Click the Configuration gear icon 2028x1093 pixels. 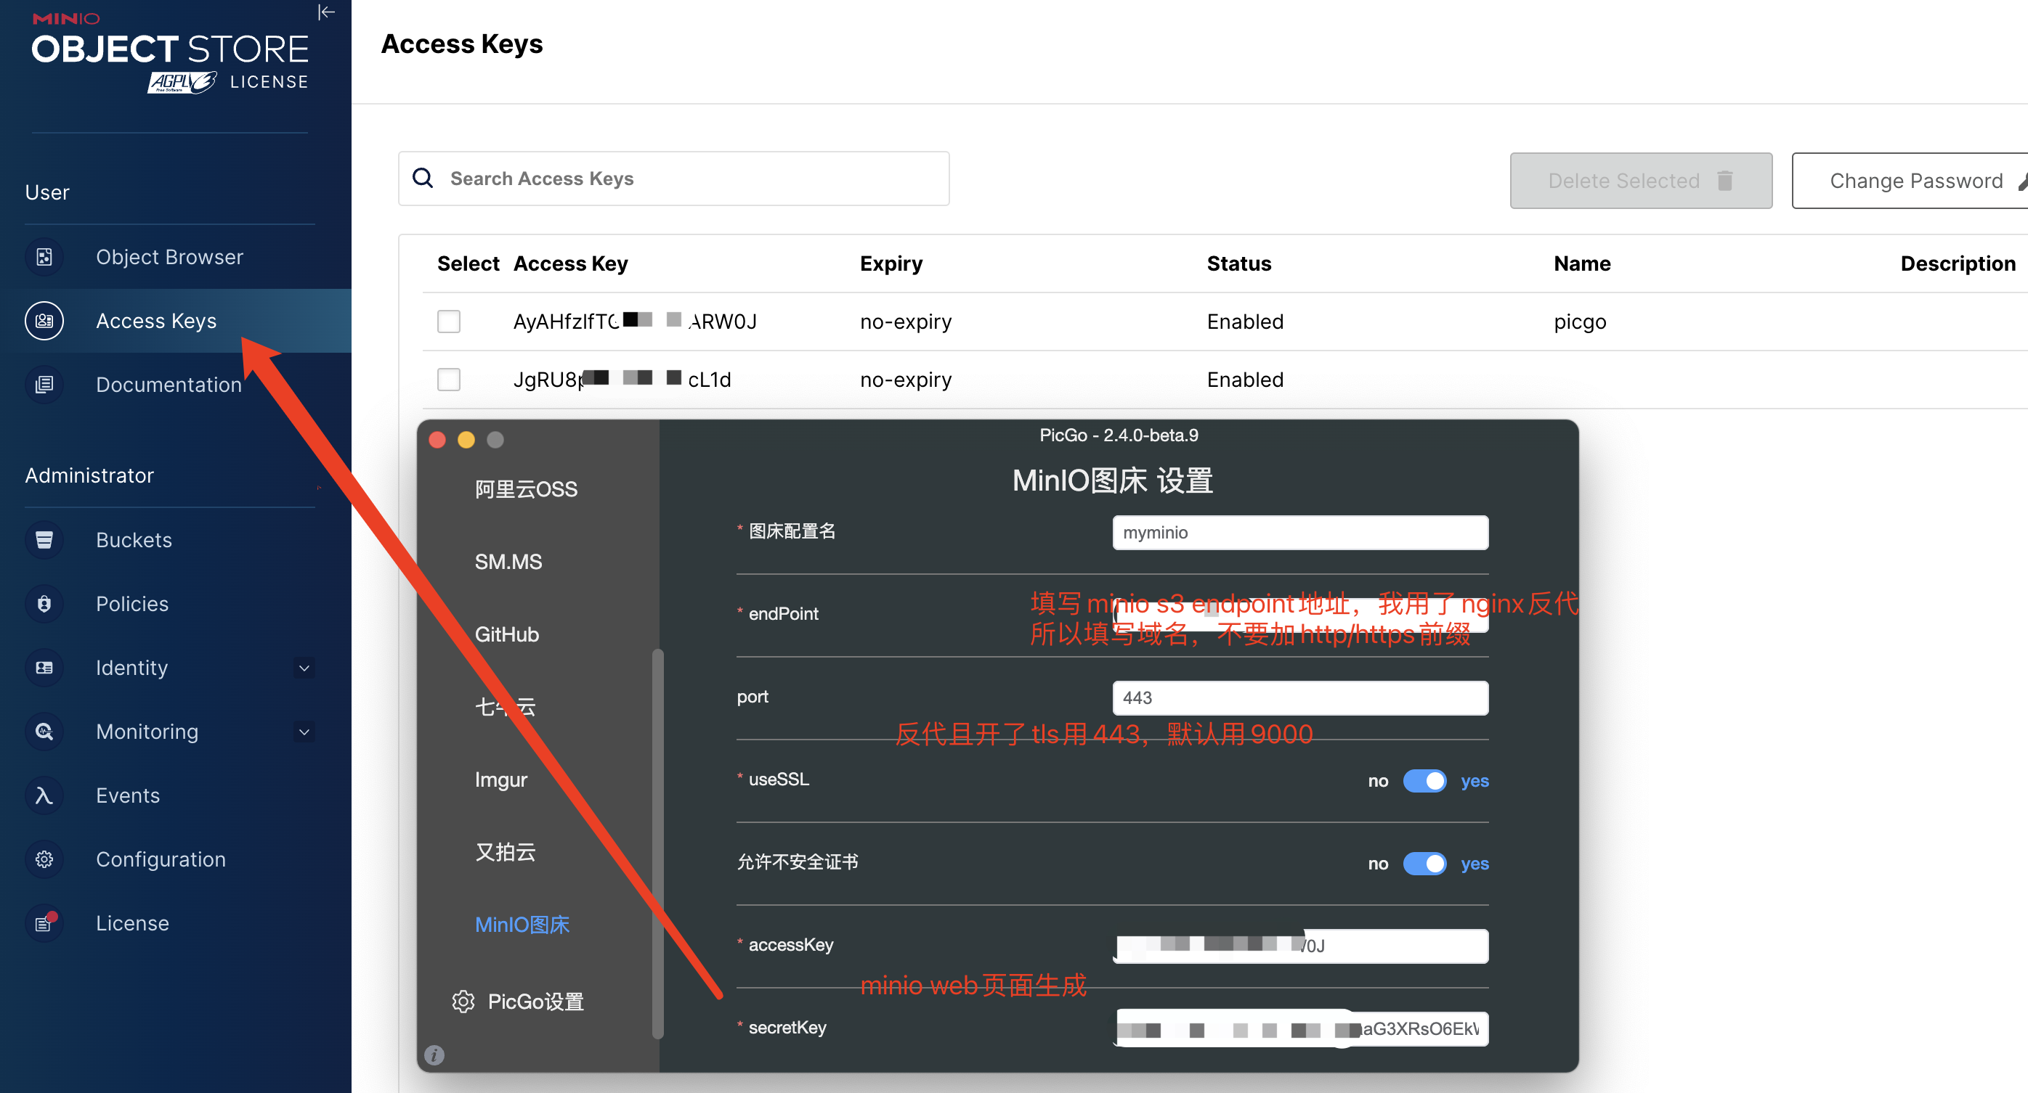pyautogui.click(x=44, y=859)
